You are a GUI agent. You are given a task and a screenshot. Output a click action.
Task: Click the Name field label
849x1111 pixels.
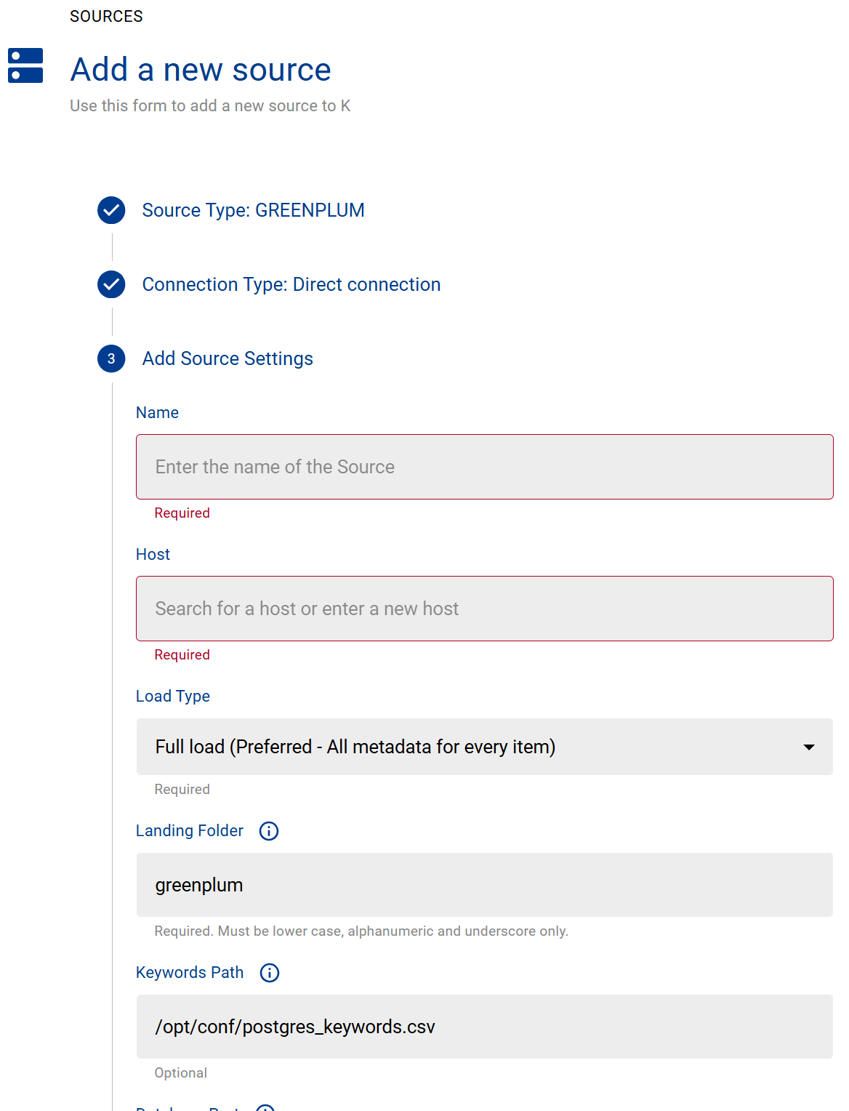click(157, 412)
